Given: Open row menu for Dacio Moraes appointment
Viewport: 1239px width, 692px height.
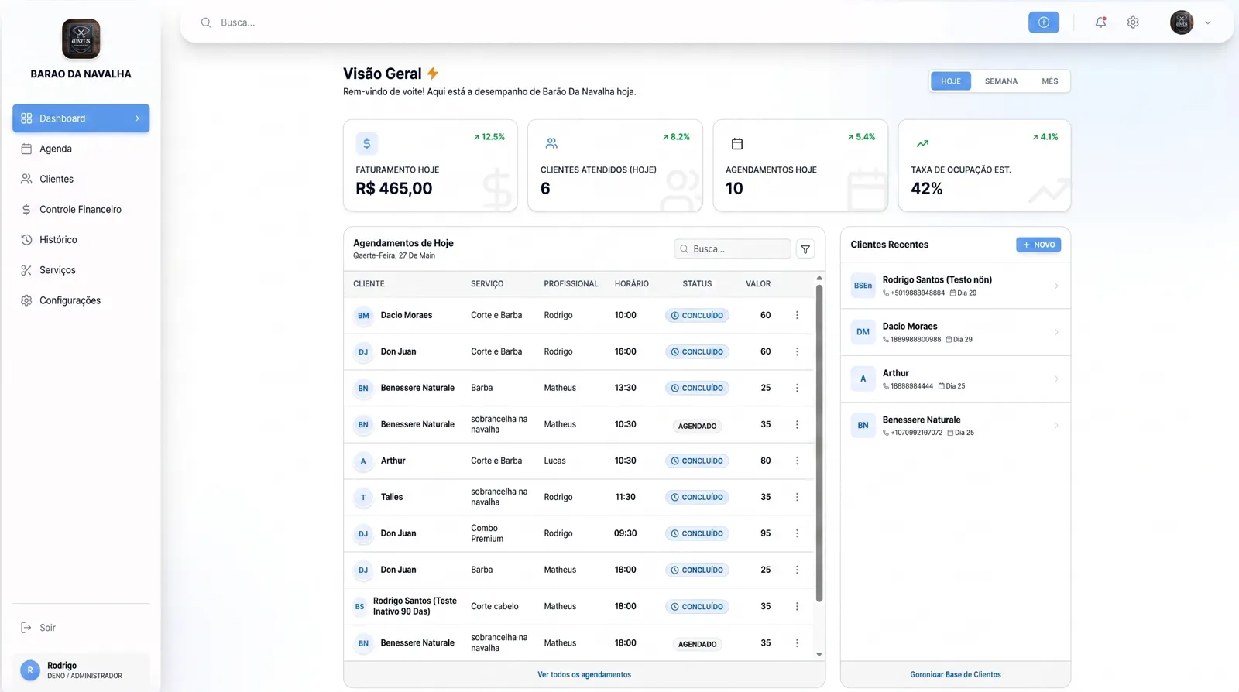Looking at the screenshot, I should [x=797, y=315].
